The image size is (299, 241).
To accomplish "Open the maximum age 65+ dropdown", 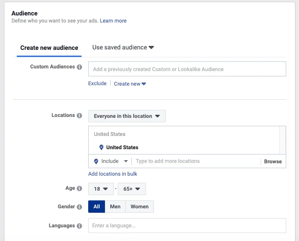I will point(131,189).
